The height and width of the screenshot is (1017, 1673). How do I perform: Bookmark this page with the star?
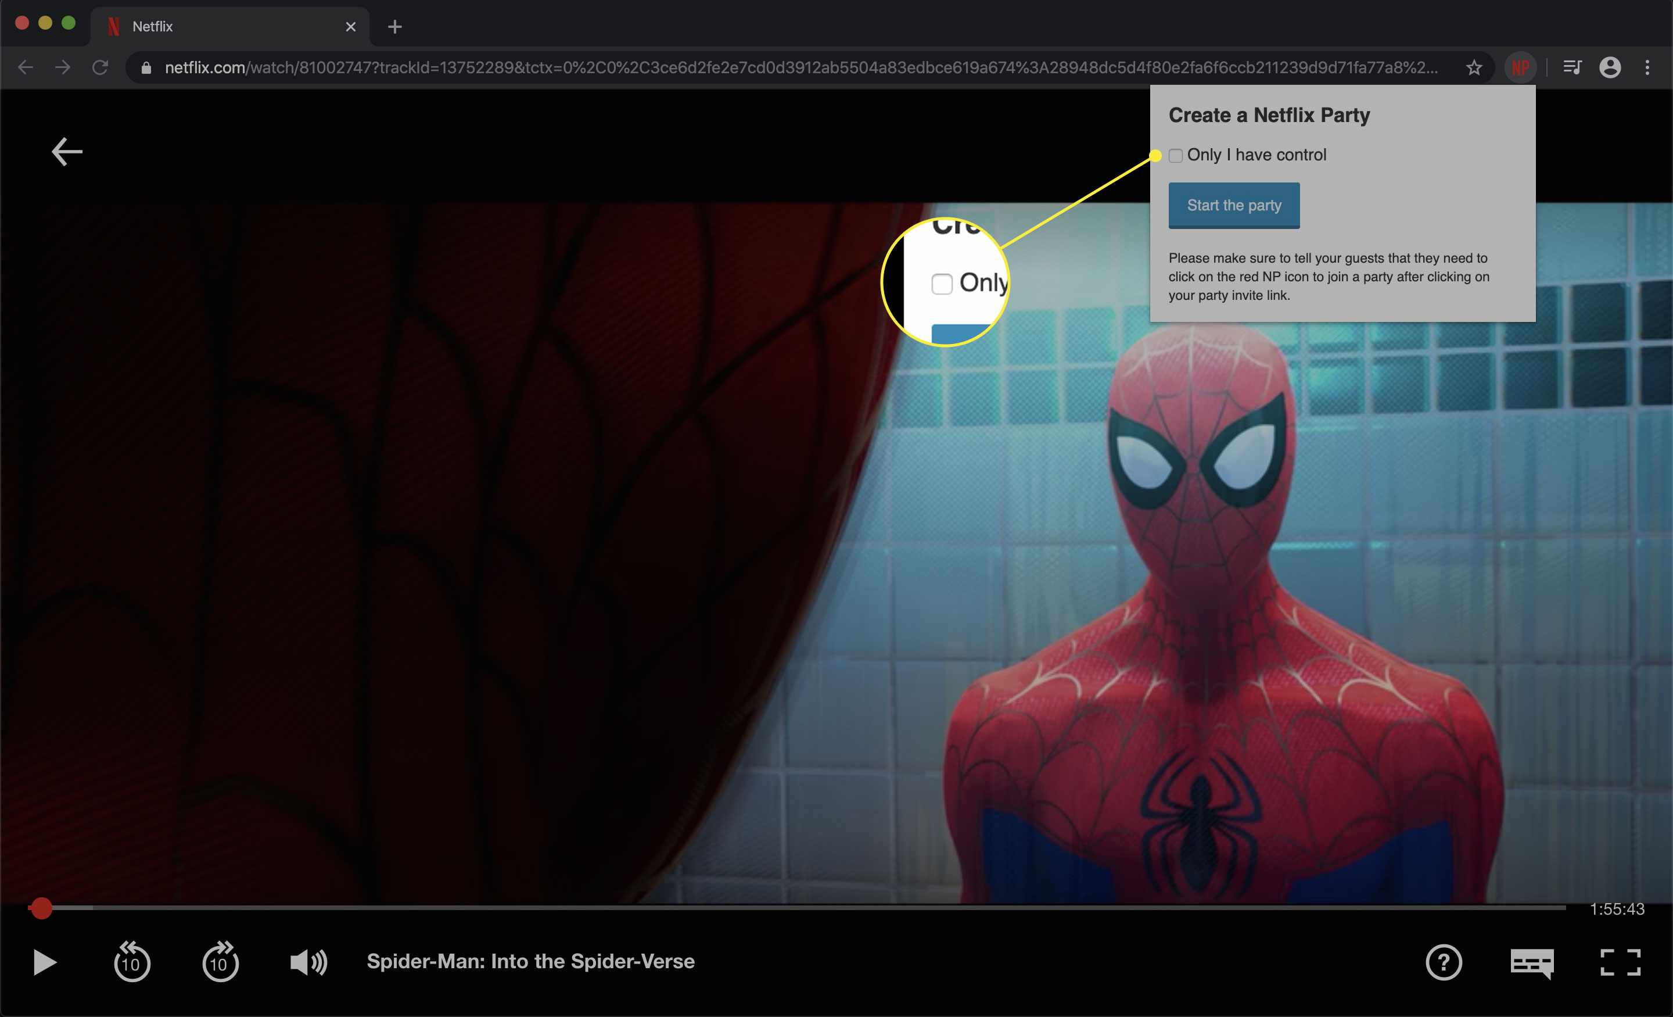[x=1473, y=67]
